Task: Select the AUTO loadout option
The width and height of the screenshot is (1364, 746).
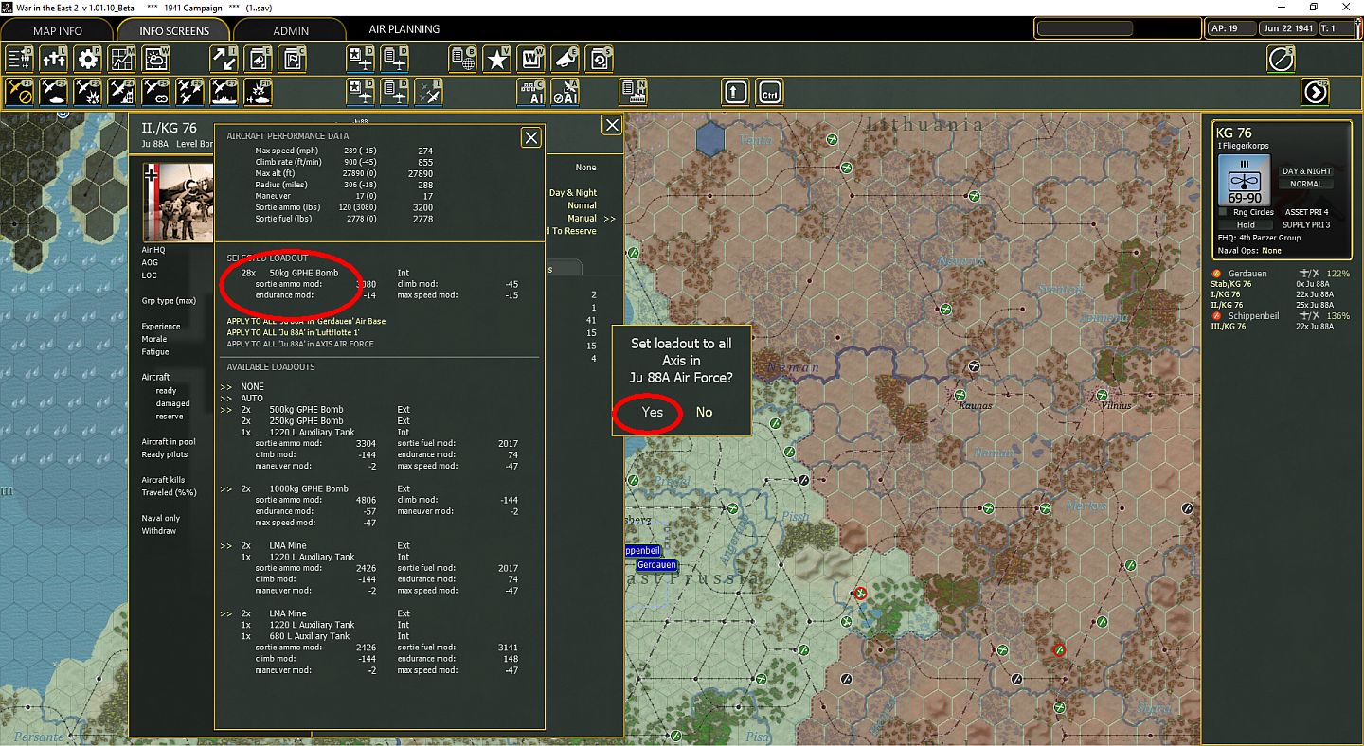Action: (252, 398)
